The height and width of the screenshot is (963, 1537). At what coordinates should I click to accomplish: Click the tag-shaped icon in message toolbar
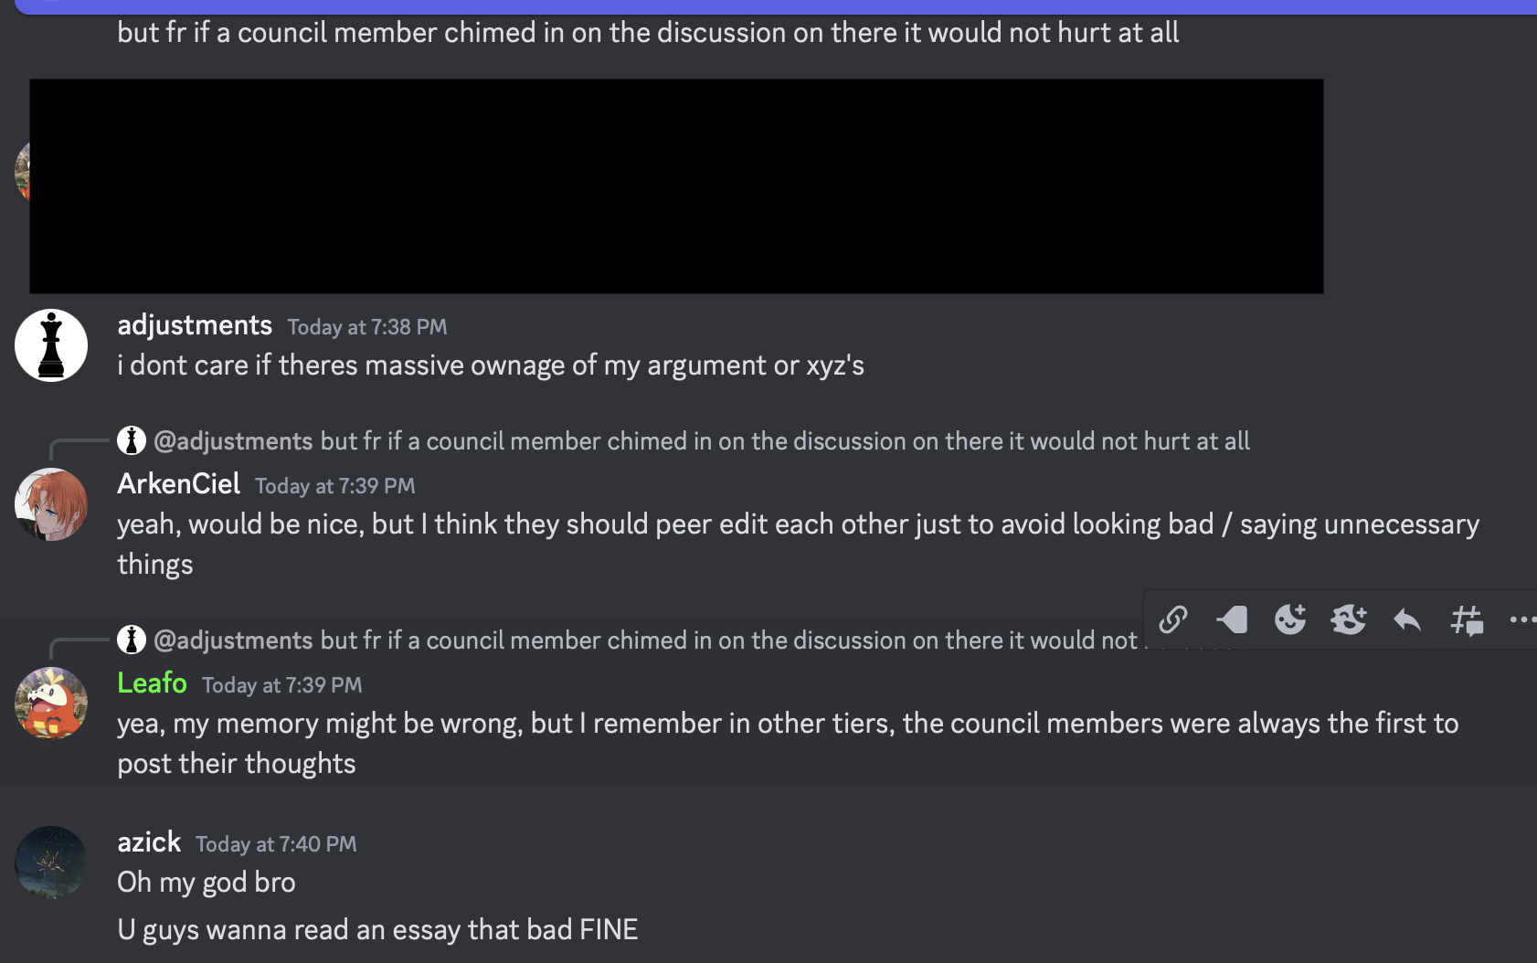(x=1232, y=619)
